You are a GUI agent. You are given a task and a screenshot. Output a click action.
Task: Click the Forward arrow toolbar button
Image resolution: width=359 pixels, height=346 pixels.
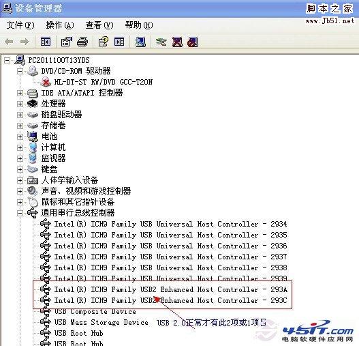[x=25, y=42]
